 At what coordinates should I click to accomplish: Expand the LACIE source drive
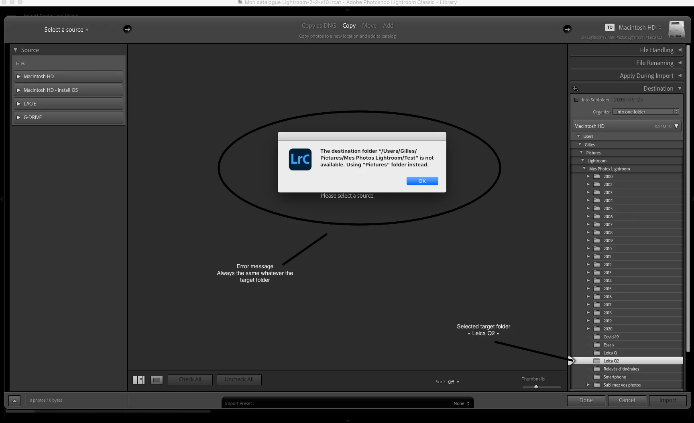18,104
